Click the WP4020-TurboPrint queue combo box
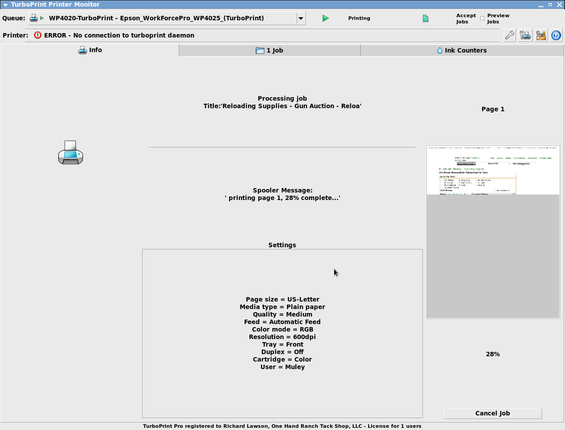The width and height of the screenshot is (565, 430). tap(163, 19)
